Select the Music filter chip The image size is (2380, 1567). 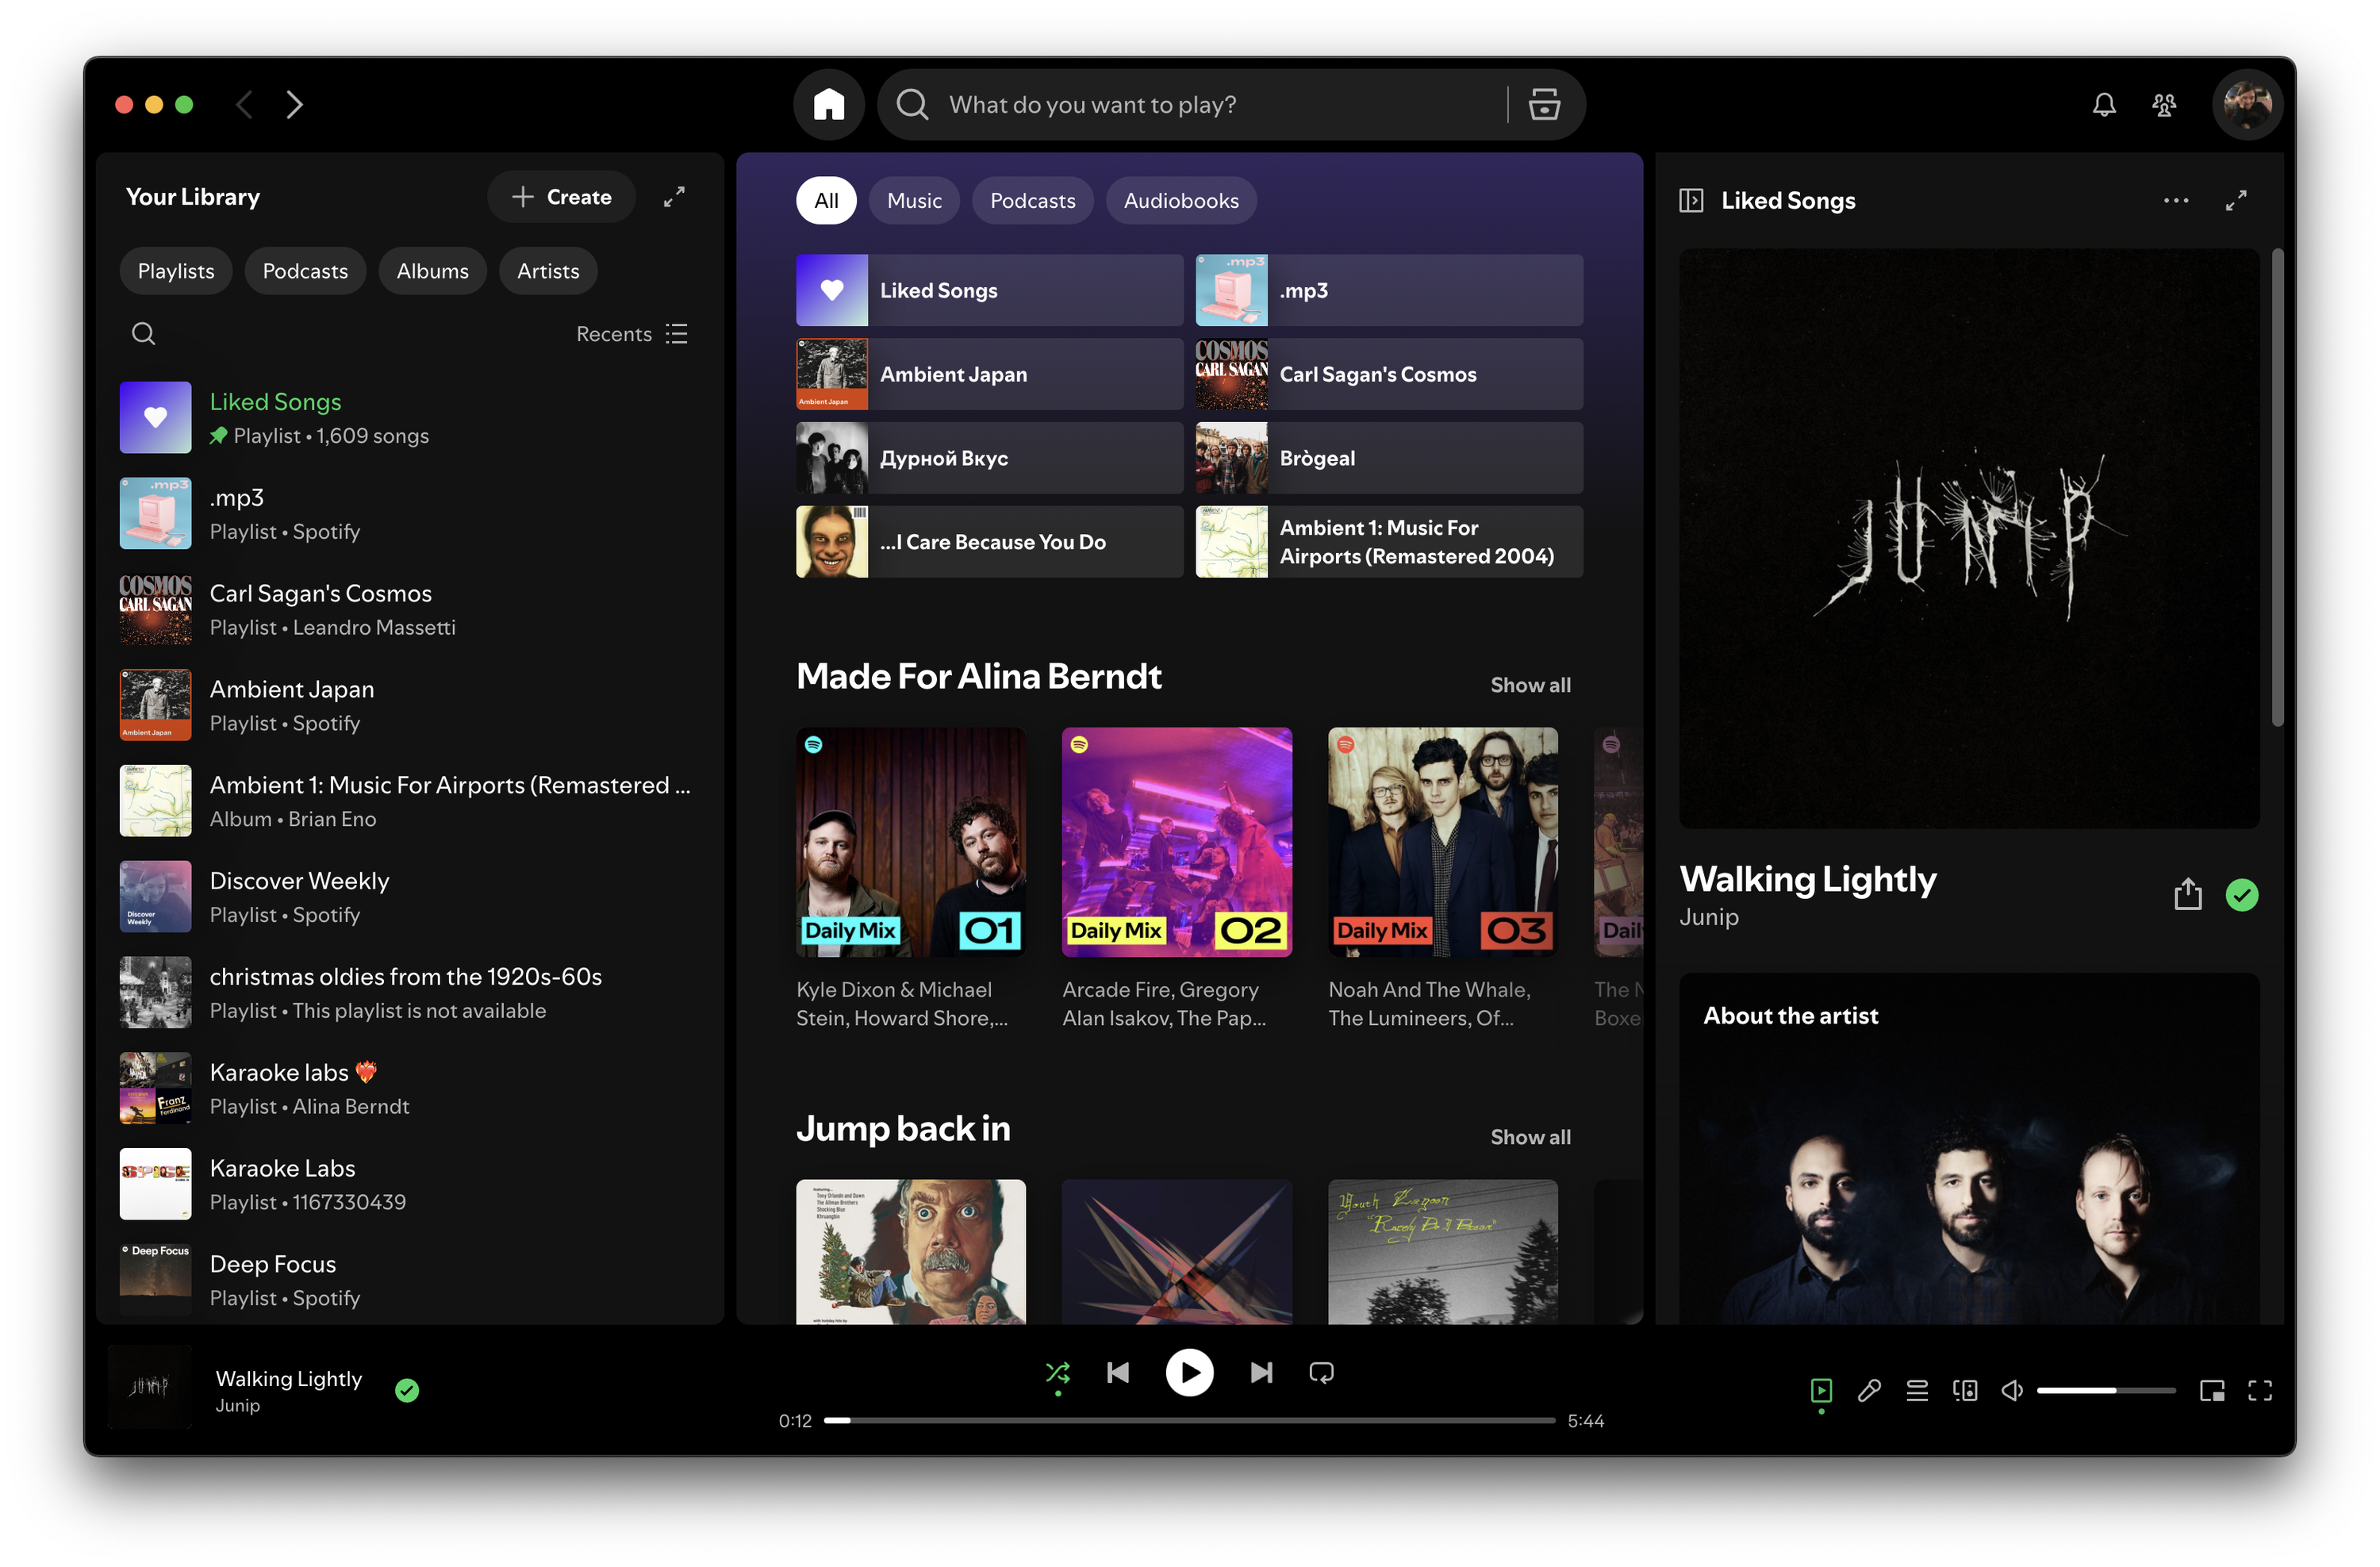click(x=914, y=200)
